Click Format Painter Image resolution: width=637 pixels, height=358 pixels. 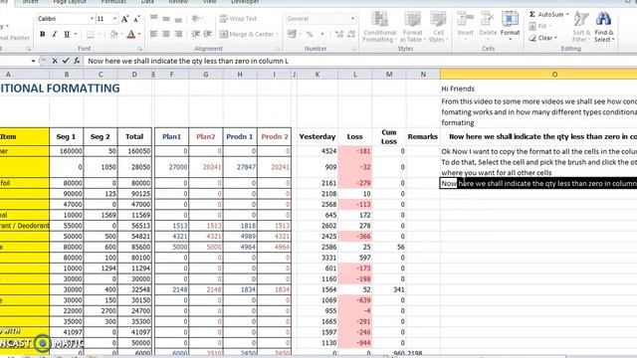(x=14, y=38)
